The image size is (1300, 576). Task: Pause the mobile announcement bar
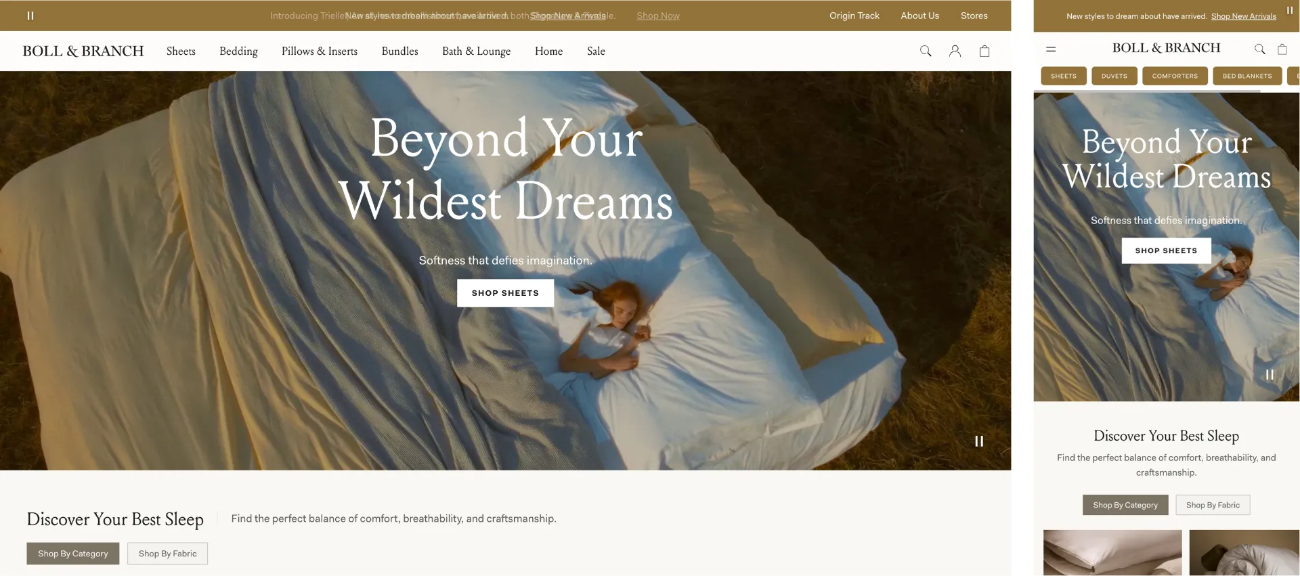click(1290, 11)
